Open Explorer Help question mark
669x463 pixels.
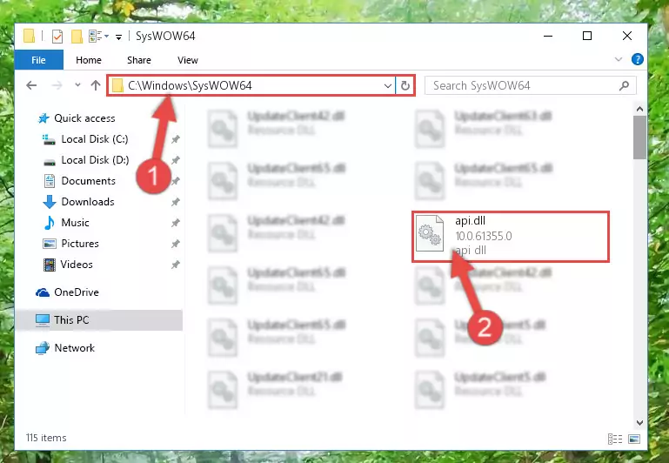(638, 59)
